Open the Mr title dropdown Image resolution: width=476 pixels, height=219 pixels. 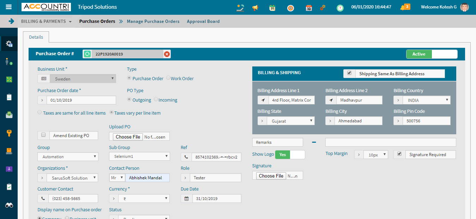pyautogui.click(x=117, y=178)
